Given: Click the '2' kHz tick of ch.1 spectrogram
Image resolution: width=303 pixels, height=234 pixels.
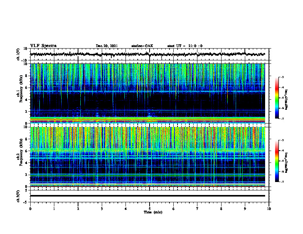Looking at the screenshot, I should coord(27,112).
